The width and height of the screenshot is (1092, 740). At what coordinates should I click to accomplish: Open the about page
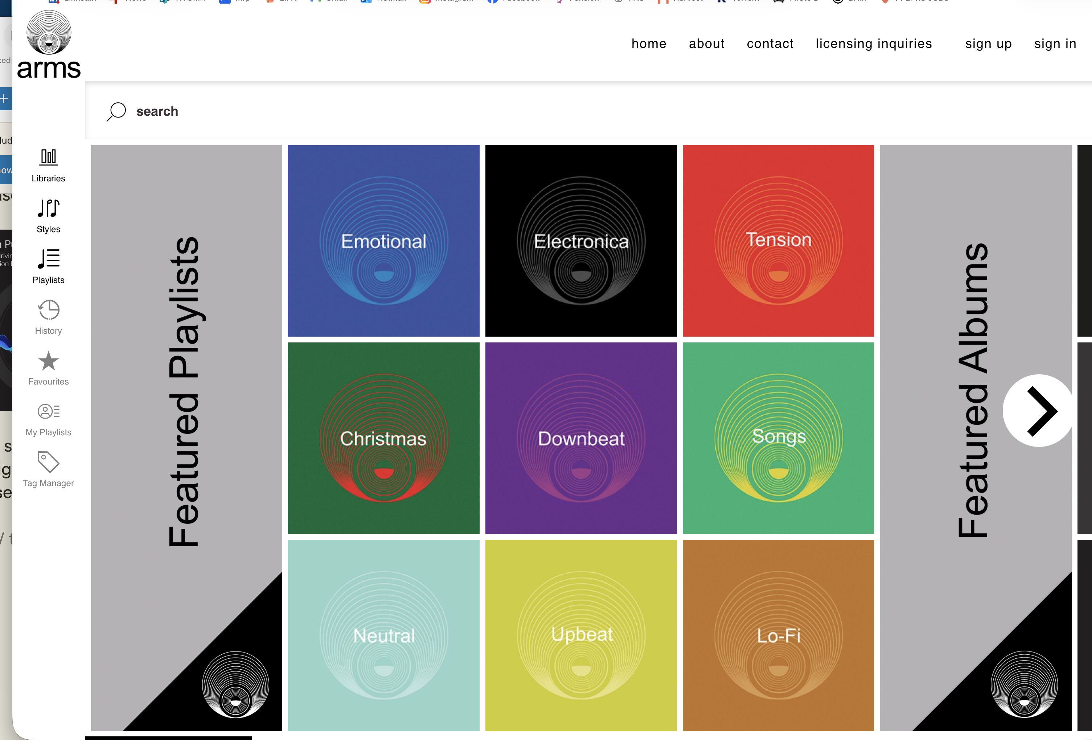(706, 44)
